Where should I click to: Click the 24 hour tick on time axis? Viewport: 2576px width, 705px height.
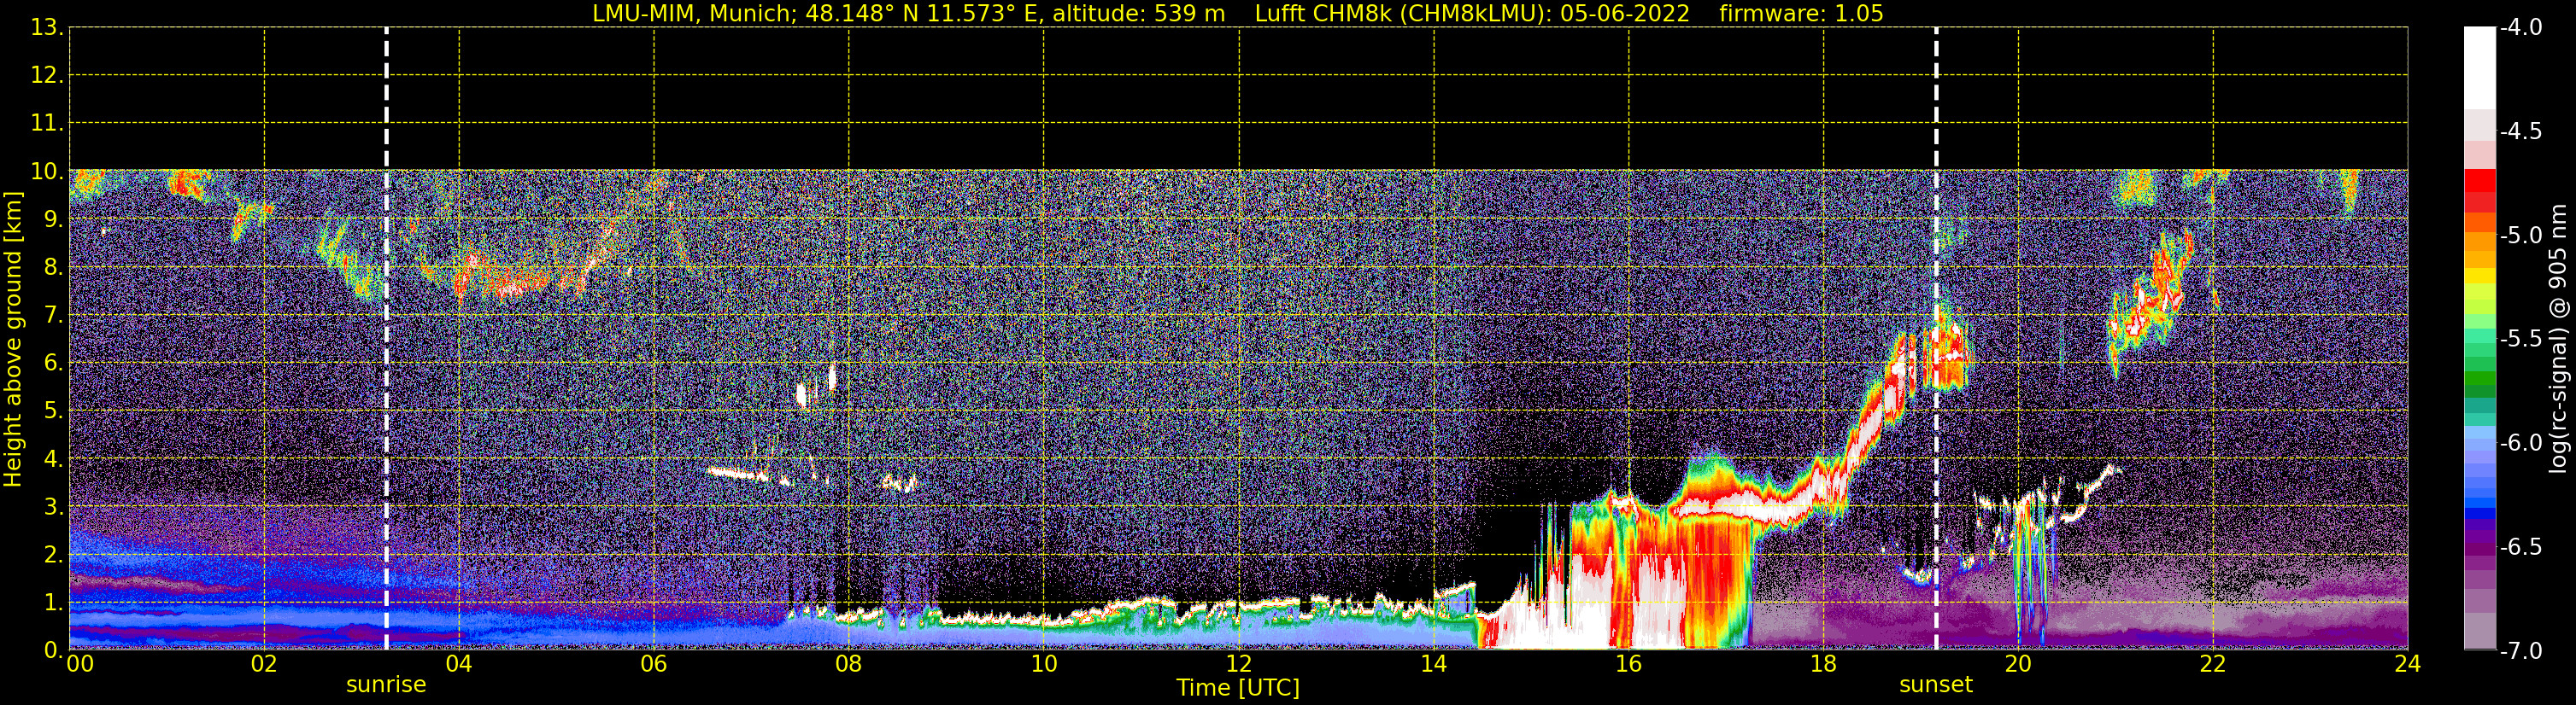tap(2407, 664)
